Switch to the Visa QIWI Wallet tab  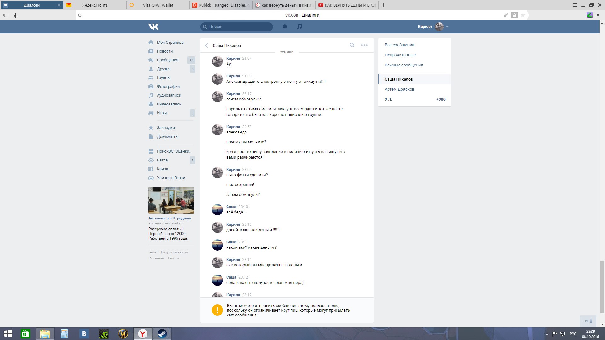pos(158,5)
